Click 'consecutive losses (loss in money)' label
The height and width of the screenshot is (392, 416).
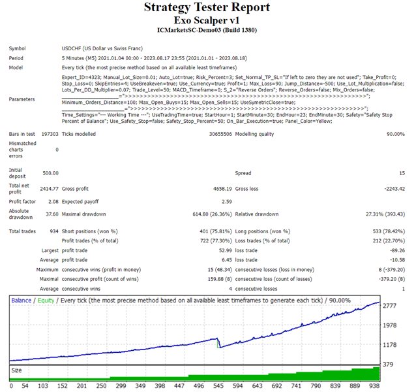[x=275, y=270]
